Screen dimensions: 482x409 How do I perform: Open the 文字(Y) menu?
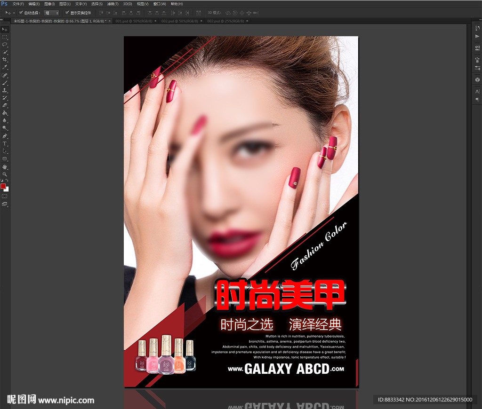pos(81,4)
